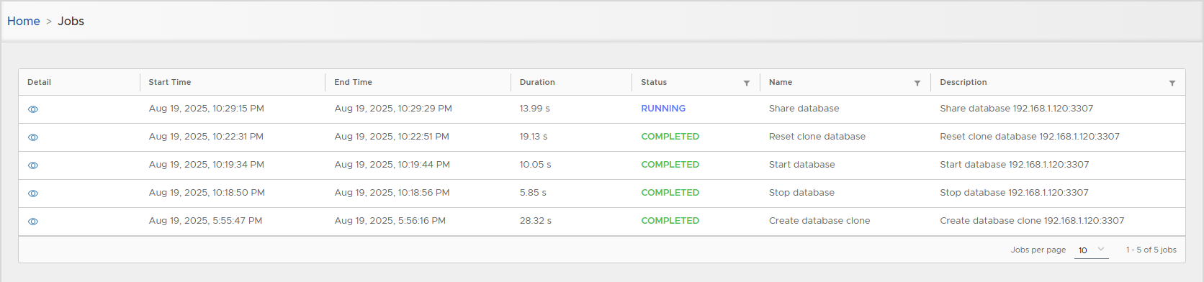
Task: Click the Create database clone description cell
Action: [1032, 221]
